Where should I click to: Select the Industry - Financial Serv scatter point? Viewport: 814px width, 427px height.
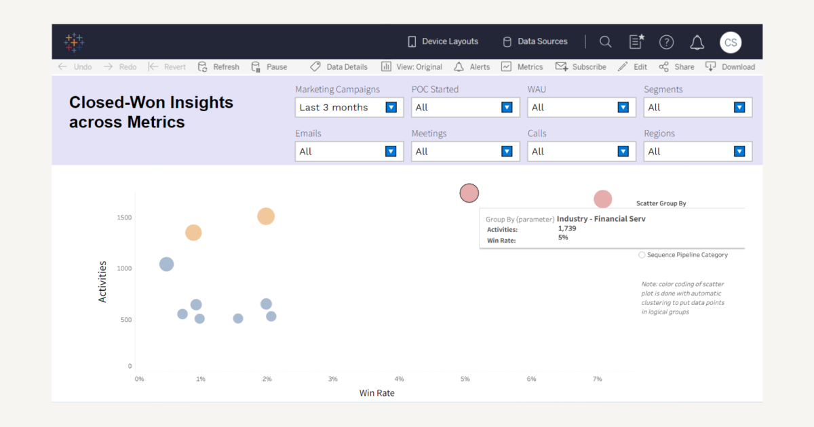point(469,193)
